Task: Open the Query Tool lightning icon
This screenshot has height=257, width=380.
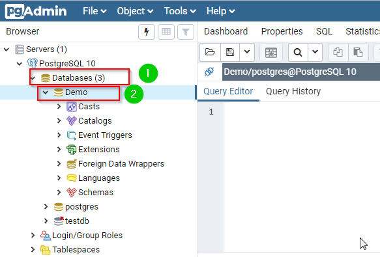Action: [147, 32]
